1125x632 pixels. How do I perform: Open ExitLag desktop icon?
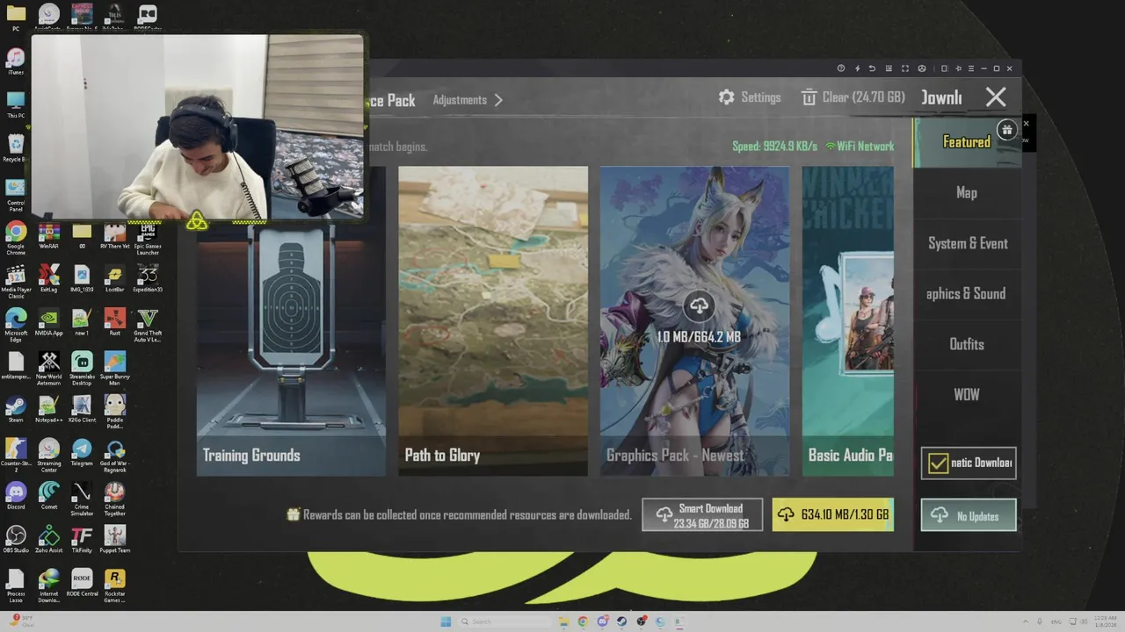[49, 280]
